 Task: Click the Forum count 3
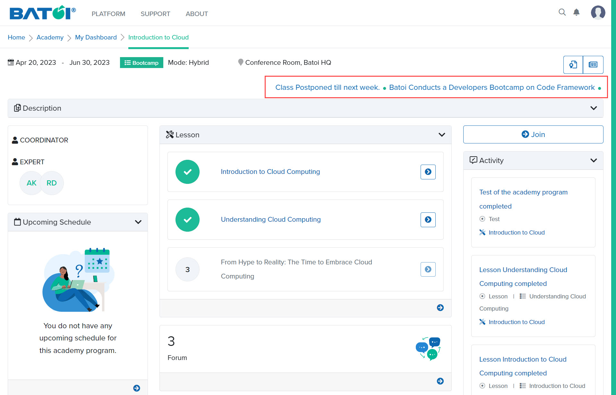pyautogui.click(x=171, y=341)
